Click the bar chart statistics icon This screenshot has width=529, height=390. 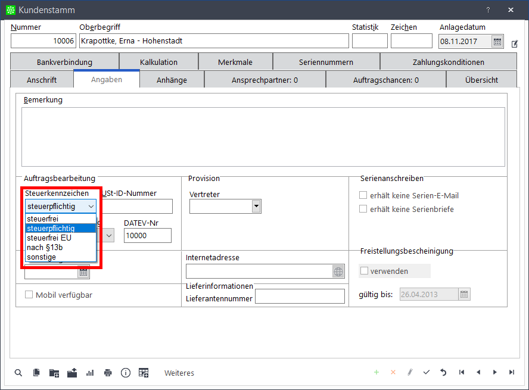coord(90,373)
